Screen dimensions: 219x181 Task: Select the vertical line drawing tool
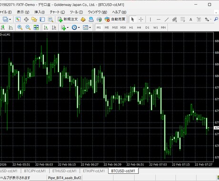[x=150, y=20]
